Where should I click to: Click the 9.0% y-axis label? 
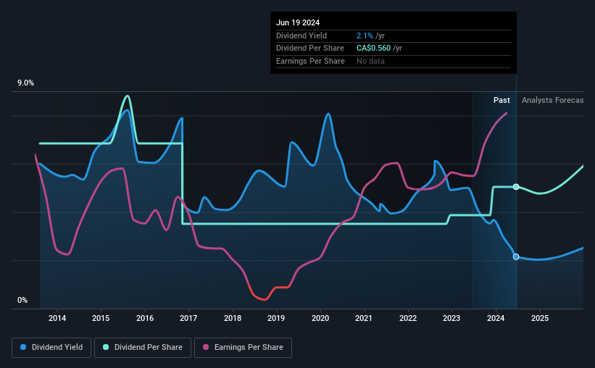tap(25, 83)
